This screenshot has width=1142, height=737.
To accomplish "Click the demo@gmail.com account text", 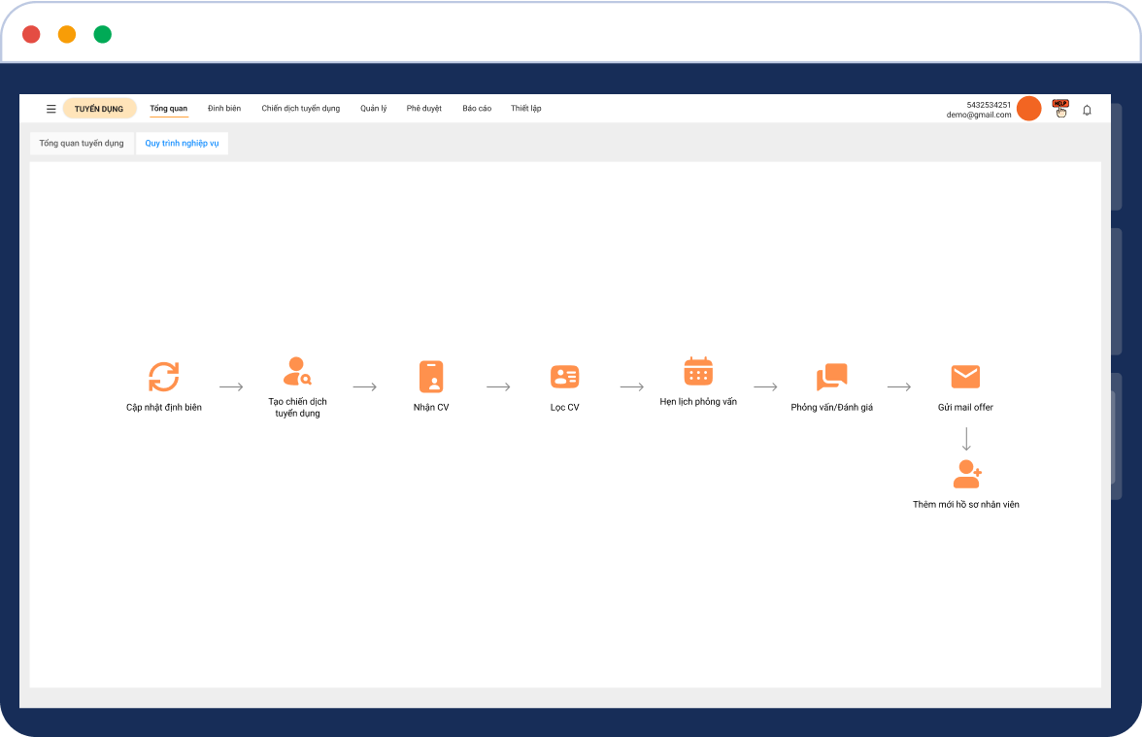I will tap(979, 115).
